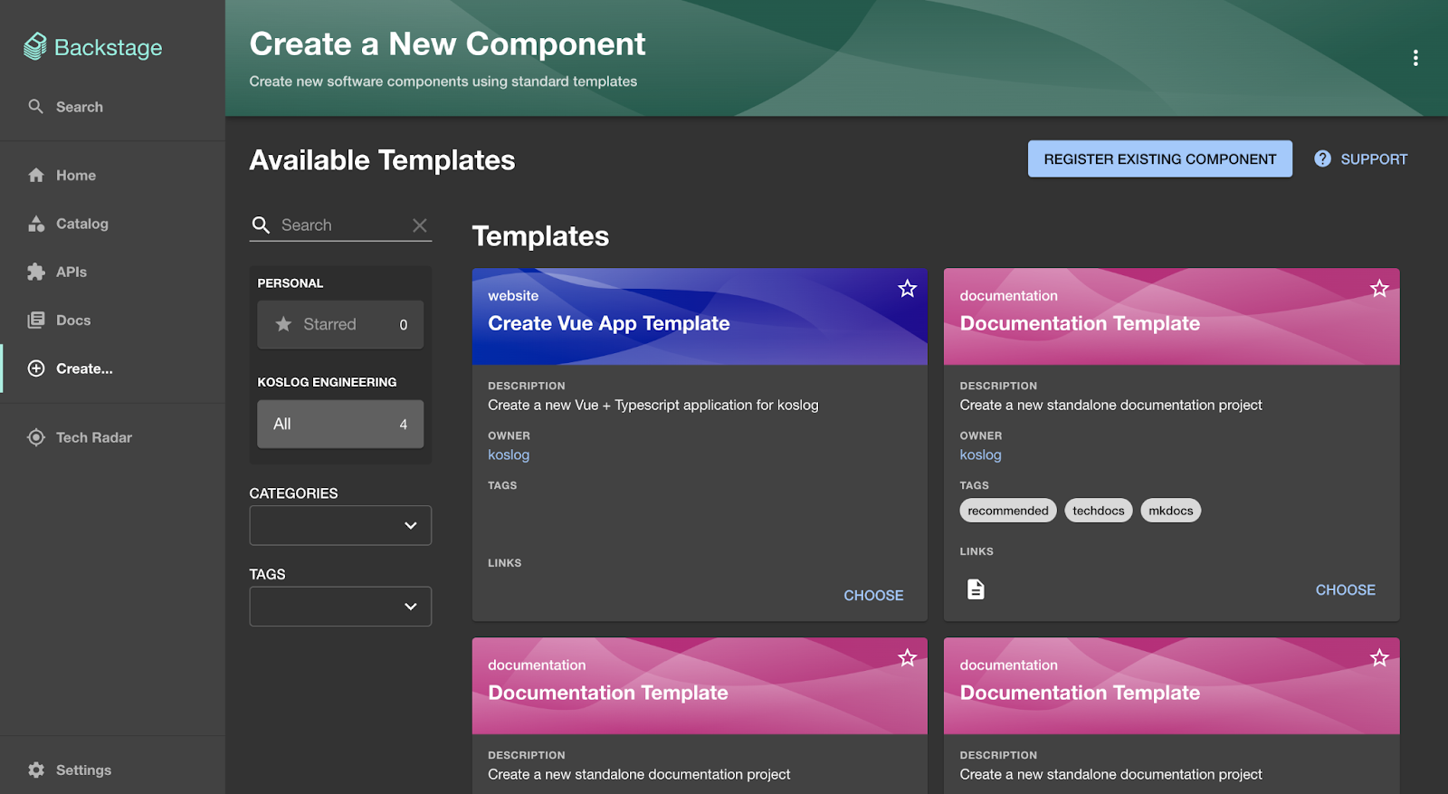1448x794 pixels.
Task: Click the Support help icon
Action: (x=1323, y=159)
